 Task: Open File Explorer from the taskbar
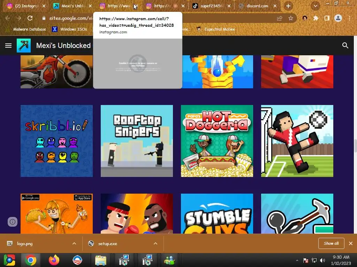[x=100, y=260]
